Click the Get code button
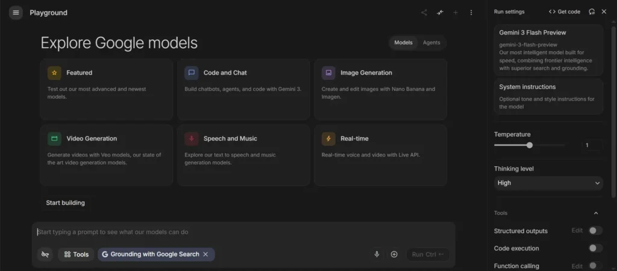The width and height of the screenshot is (617, 271). coord(564,12)
